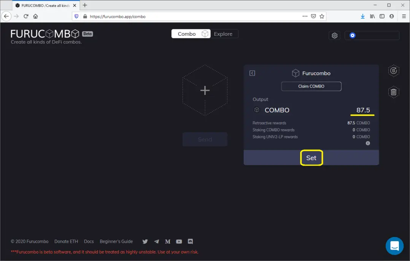Bookmark this page with the star
410x261 pixels.
pyautogui.click(x=322, y=16)
